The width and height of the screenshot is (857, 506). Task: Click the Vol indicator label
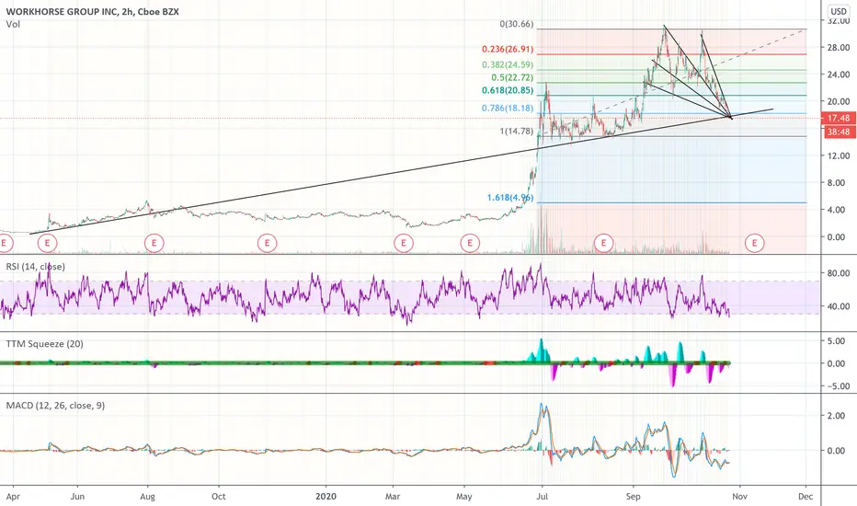pyautogui.click(x=13, y=24)
